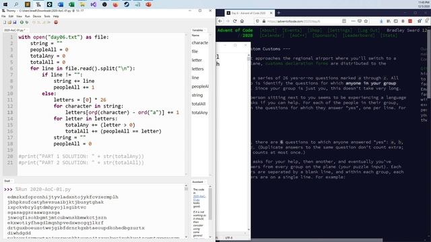Click the Save icon in Thonny toolbar
Viewport: 431px width, 242px height.
pos(15,22)
